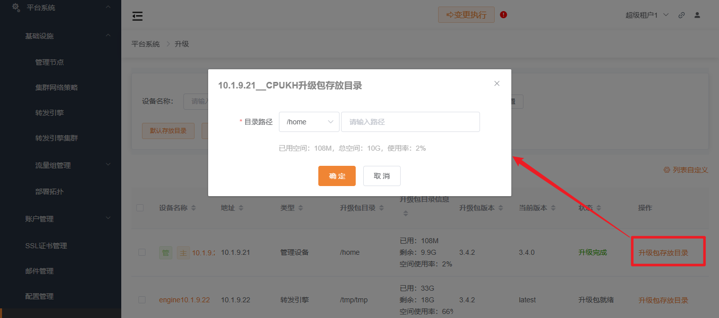Open the /home directory path dropdown
Viewport: 719px width, 318px height.
[309, 121]
